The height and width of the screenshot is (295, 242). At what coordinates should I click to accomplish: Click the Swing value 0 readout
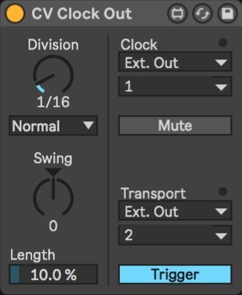(x=53, y=226)
